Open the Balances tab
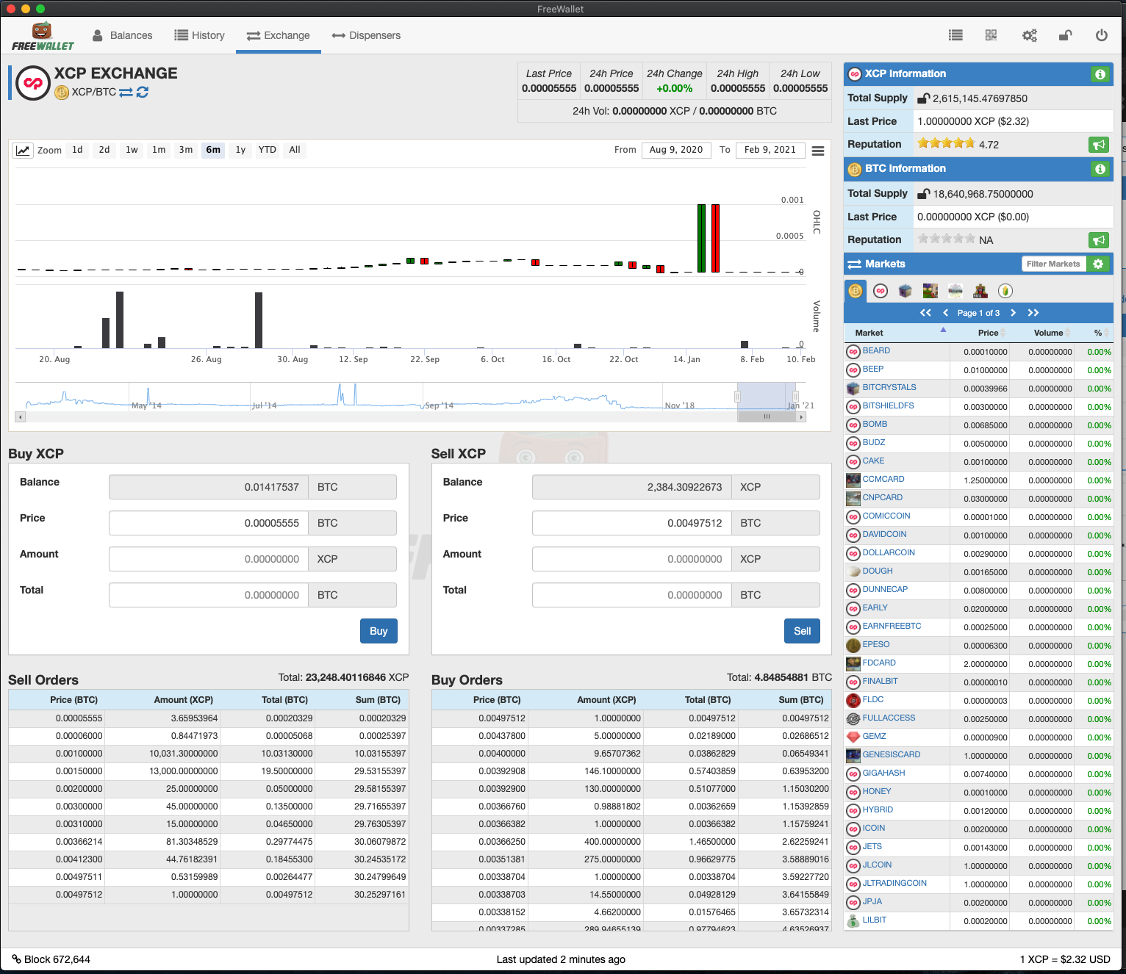Image resolution: width=1126 pixels, height=974 pixels. pos(123,35)
